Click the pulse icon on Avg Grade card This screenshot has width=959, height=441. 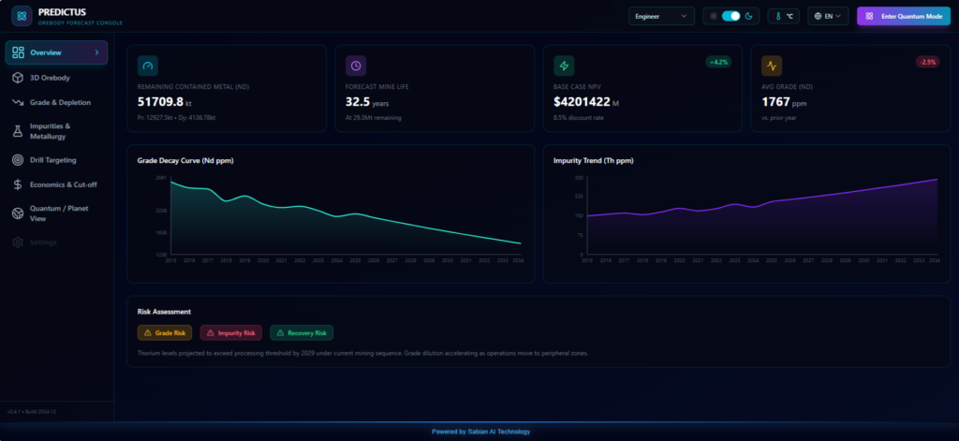click(x=772, y=66)
